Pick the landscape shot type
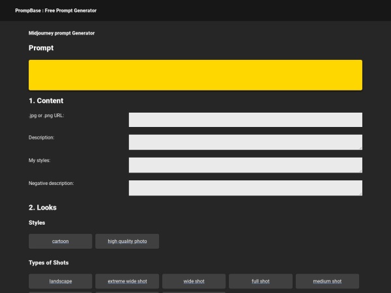Screen dimensions: 391x293 click(61, 281)
